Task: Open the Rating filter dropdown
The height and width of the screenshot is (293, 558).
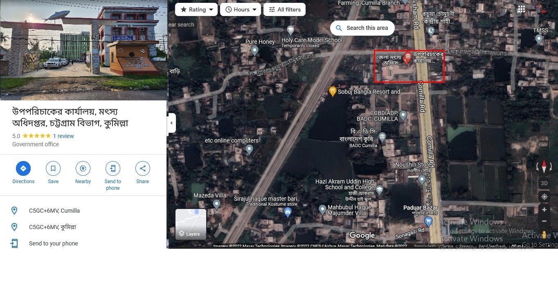Action: point(196,9)
